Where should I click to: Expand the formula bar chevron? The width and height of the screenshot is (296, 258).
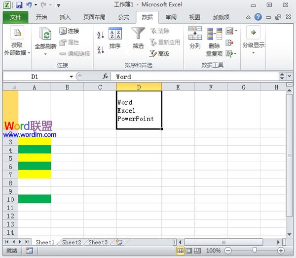290,76
